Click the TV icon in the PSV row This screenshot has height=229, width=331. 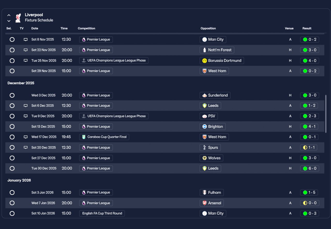point(26,116)
